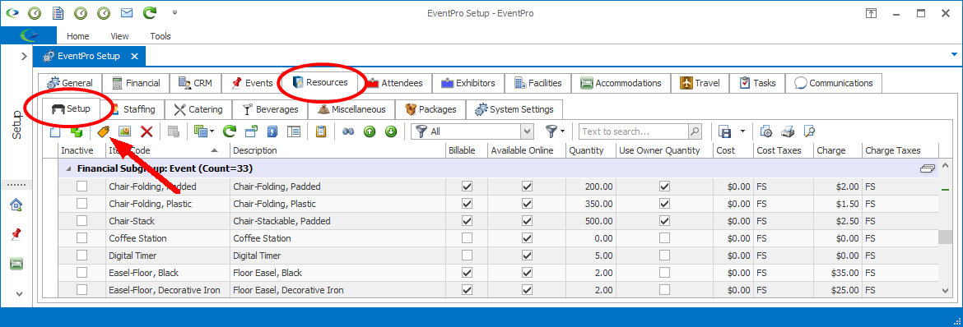The height and width of the screenshot is (327, 963).
Task: Switch to the Accommodations tab
Action: point(621,83)
